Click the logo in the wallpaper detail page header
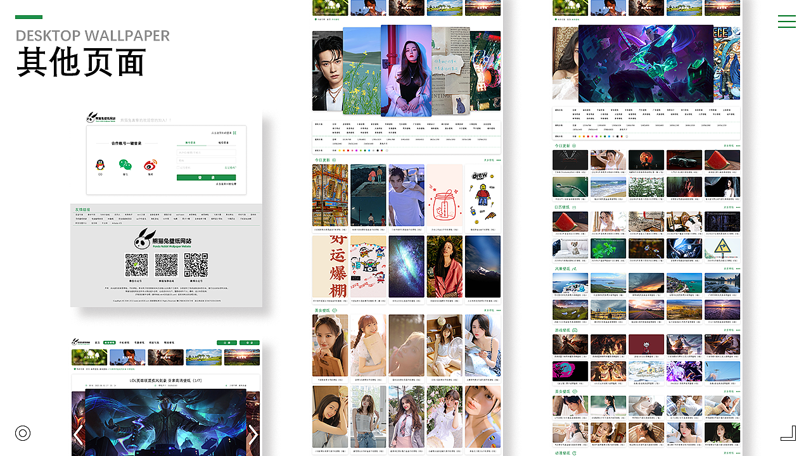811x456 pixels. [80, 342]
